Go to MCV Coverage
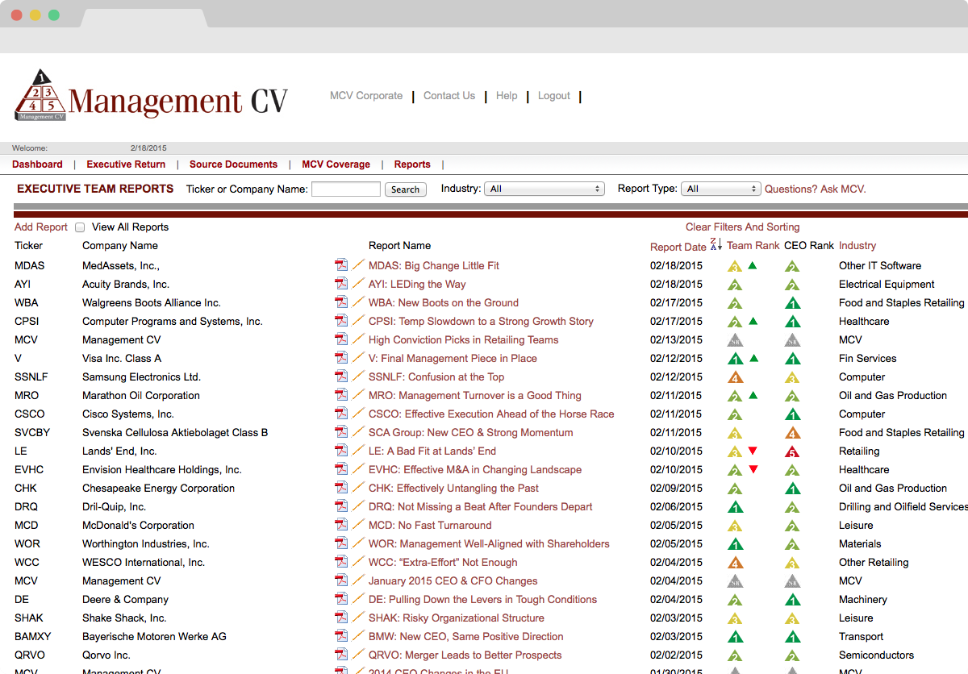The height and width of the screenshot is (674, 968). [336, 164]
